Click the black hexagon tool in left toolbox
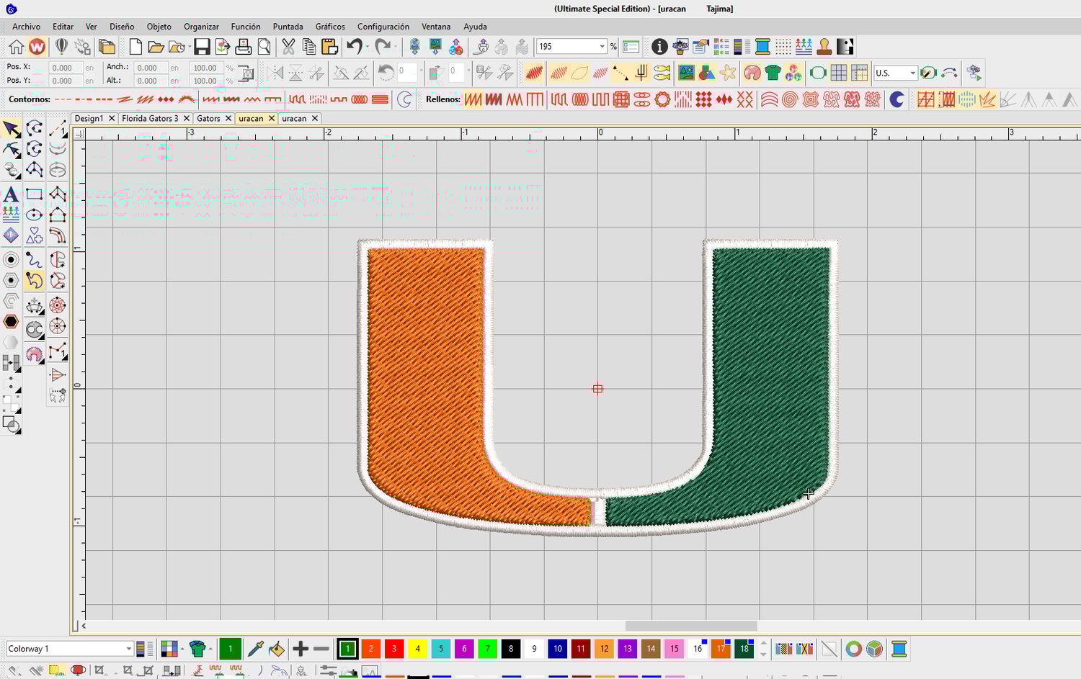Viewport: 1081px width, 679px height. pyautogui.click(x=11, y=321)
